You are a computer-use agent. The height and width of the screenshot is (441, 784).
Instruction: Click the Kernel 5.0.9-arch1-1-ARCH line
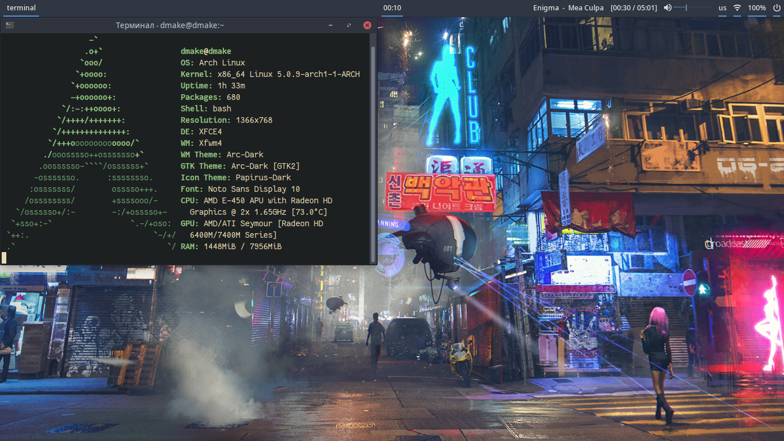(270, 74)
